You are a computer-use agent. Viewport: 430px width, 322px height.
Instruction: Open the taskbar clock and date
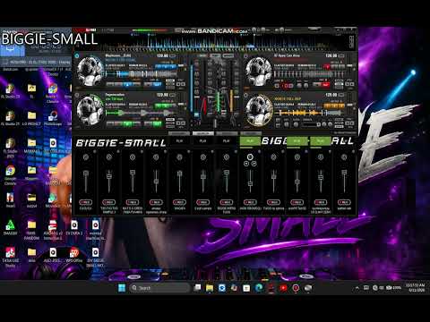(x=415, y=288)
